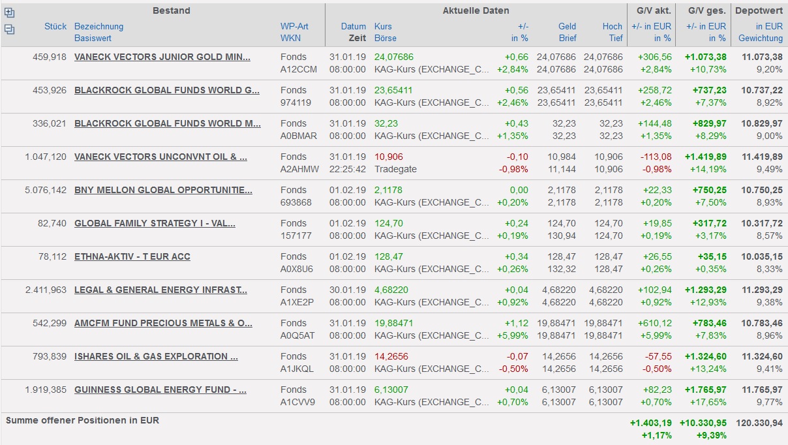
Task: Select WKN A0X8U6 cell
Action: (x=297, y=269)
